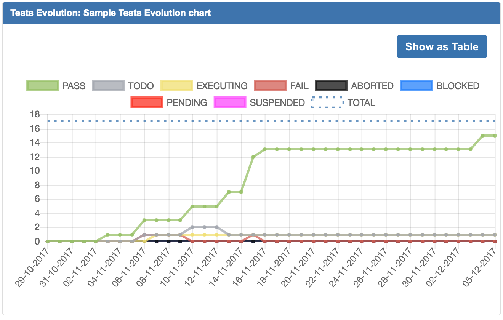Click the ABORTED legend label text
503x320 pixels.
pos(372,86)
